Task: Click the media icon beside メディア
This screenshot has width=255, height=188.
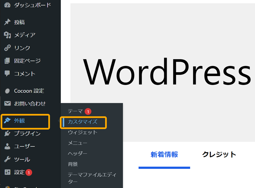Action: tap(7, 35)
